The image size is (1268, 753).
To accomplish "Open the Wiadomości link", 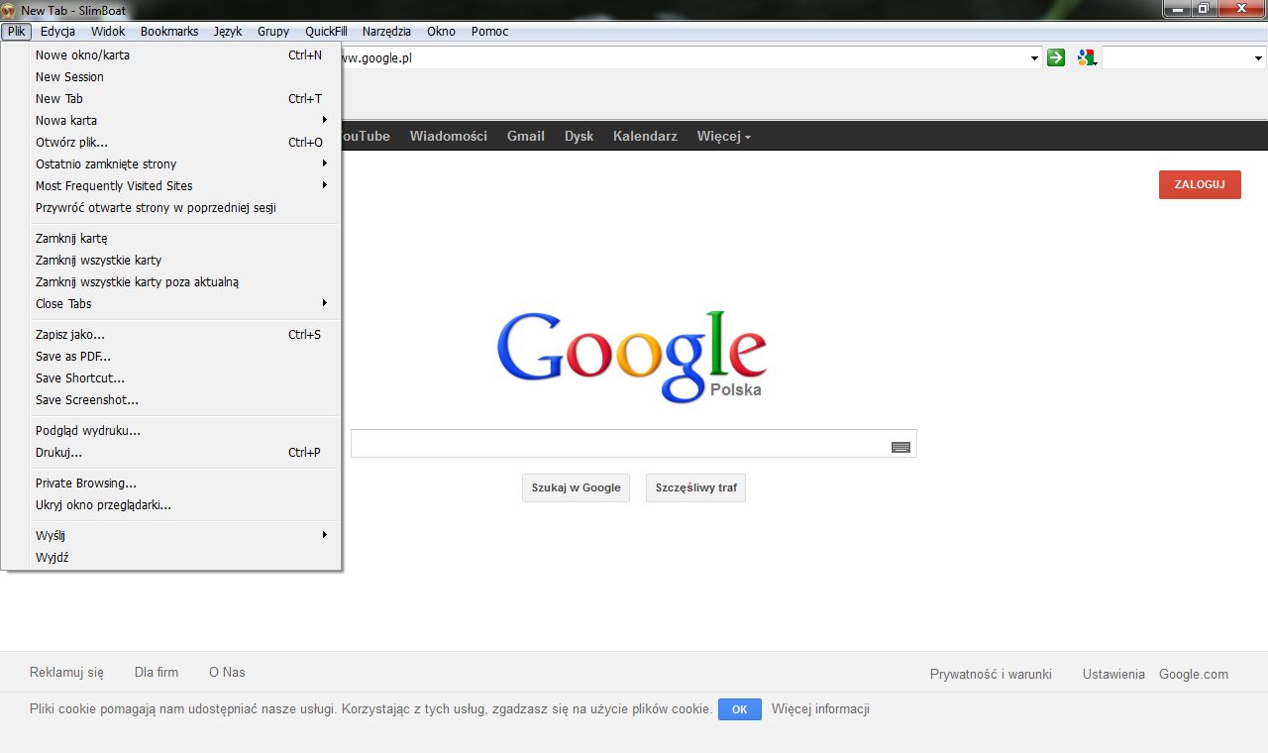I will (449, 136).
